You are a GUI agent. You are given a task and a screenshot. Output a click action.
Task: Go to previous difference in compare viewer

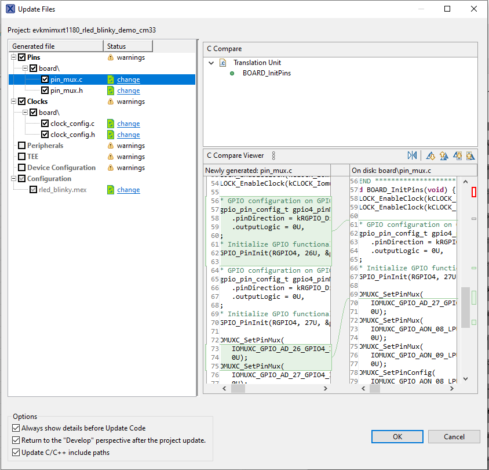tap(444, 156)
